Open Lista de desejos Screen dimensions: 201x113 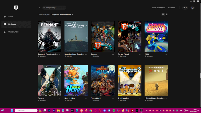point(159,8)
